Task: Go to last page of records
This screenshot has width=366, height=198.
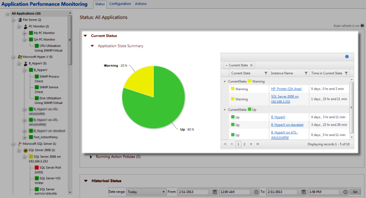Action: 258,144
